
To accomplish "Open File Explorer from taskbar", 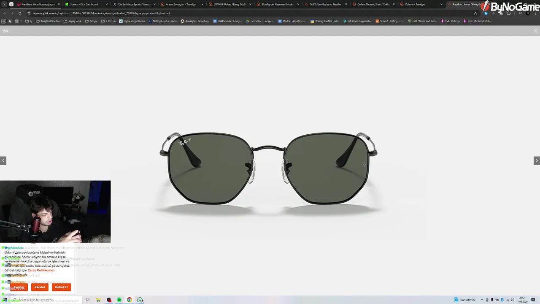I will pyautogui.click(x=98, y=300).
